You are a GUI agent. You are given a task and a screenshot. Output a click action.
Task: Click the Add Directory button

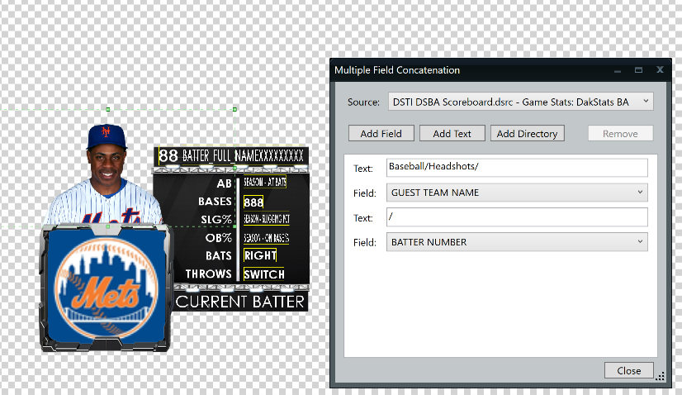coord(527,134)
